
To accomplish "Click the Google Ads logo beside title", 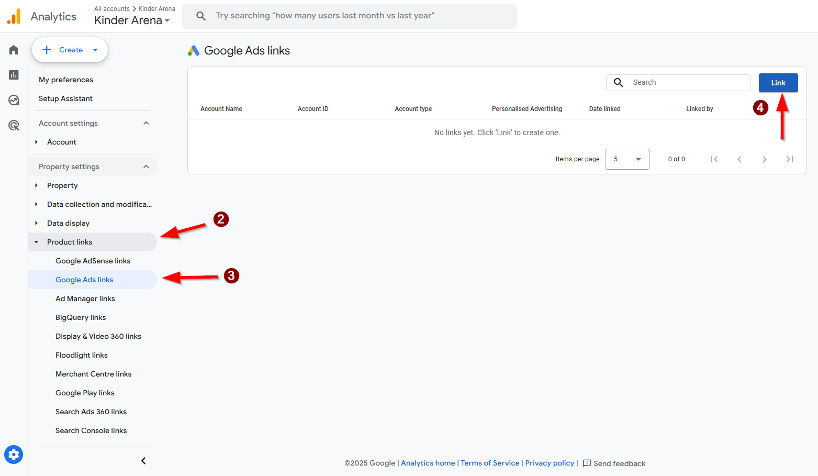I will (194, 51).
